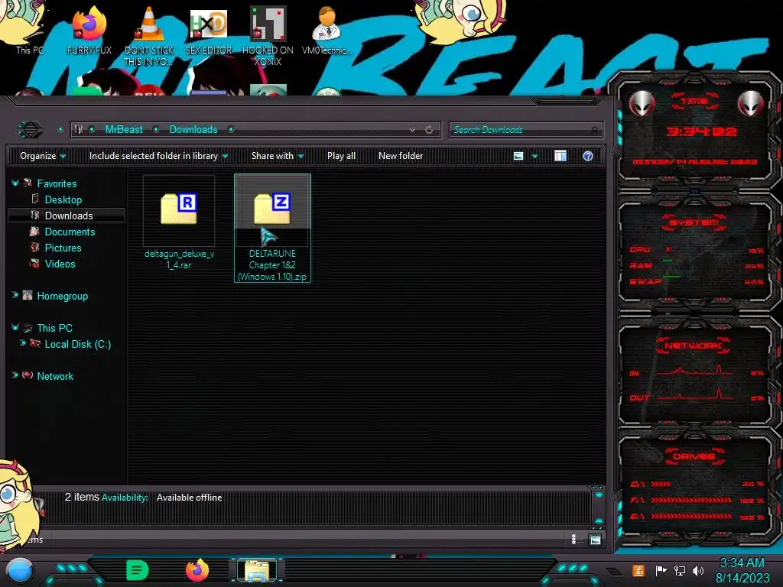Screen dimensions: 783x587
Task: Switch to details view icon in status bar
Action: pos(573,539)
